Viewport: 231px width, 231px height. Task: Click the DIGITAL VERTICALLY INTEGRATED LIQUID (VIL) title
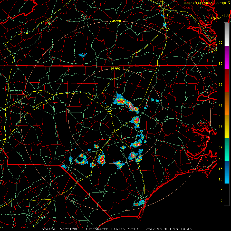90,229
